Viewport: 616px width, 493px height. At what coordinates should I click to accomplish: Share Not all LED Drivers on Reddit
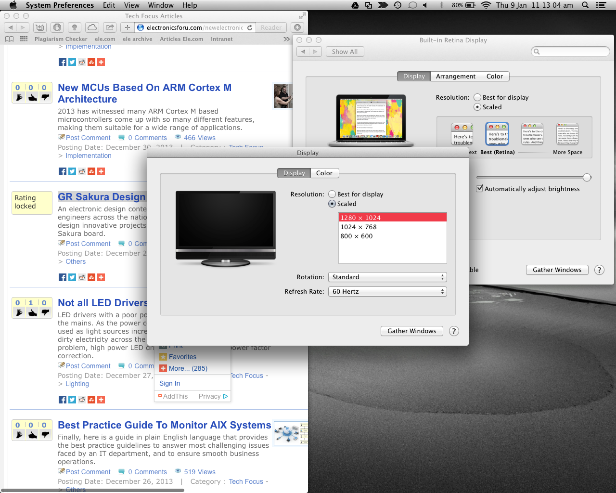(82, 400)
